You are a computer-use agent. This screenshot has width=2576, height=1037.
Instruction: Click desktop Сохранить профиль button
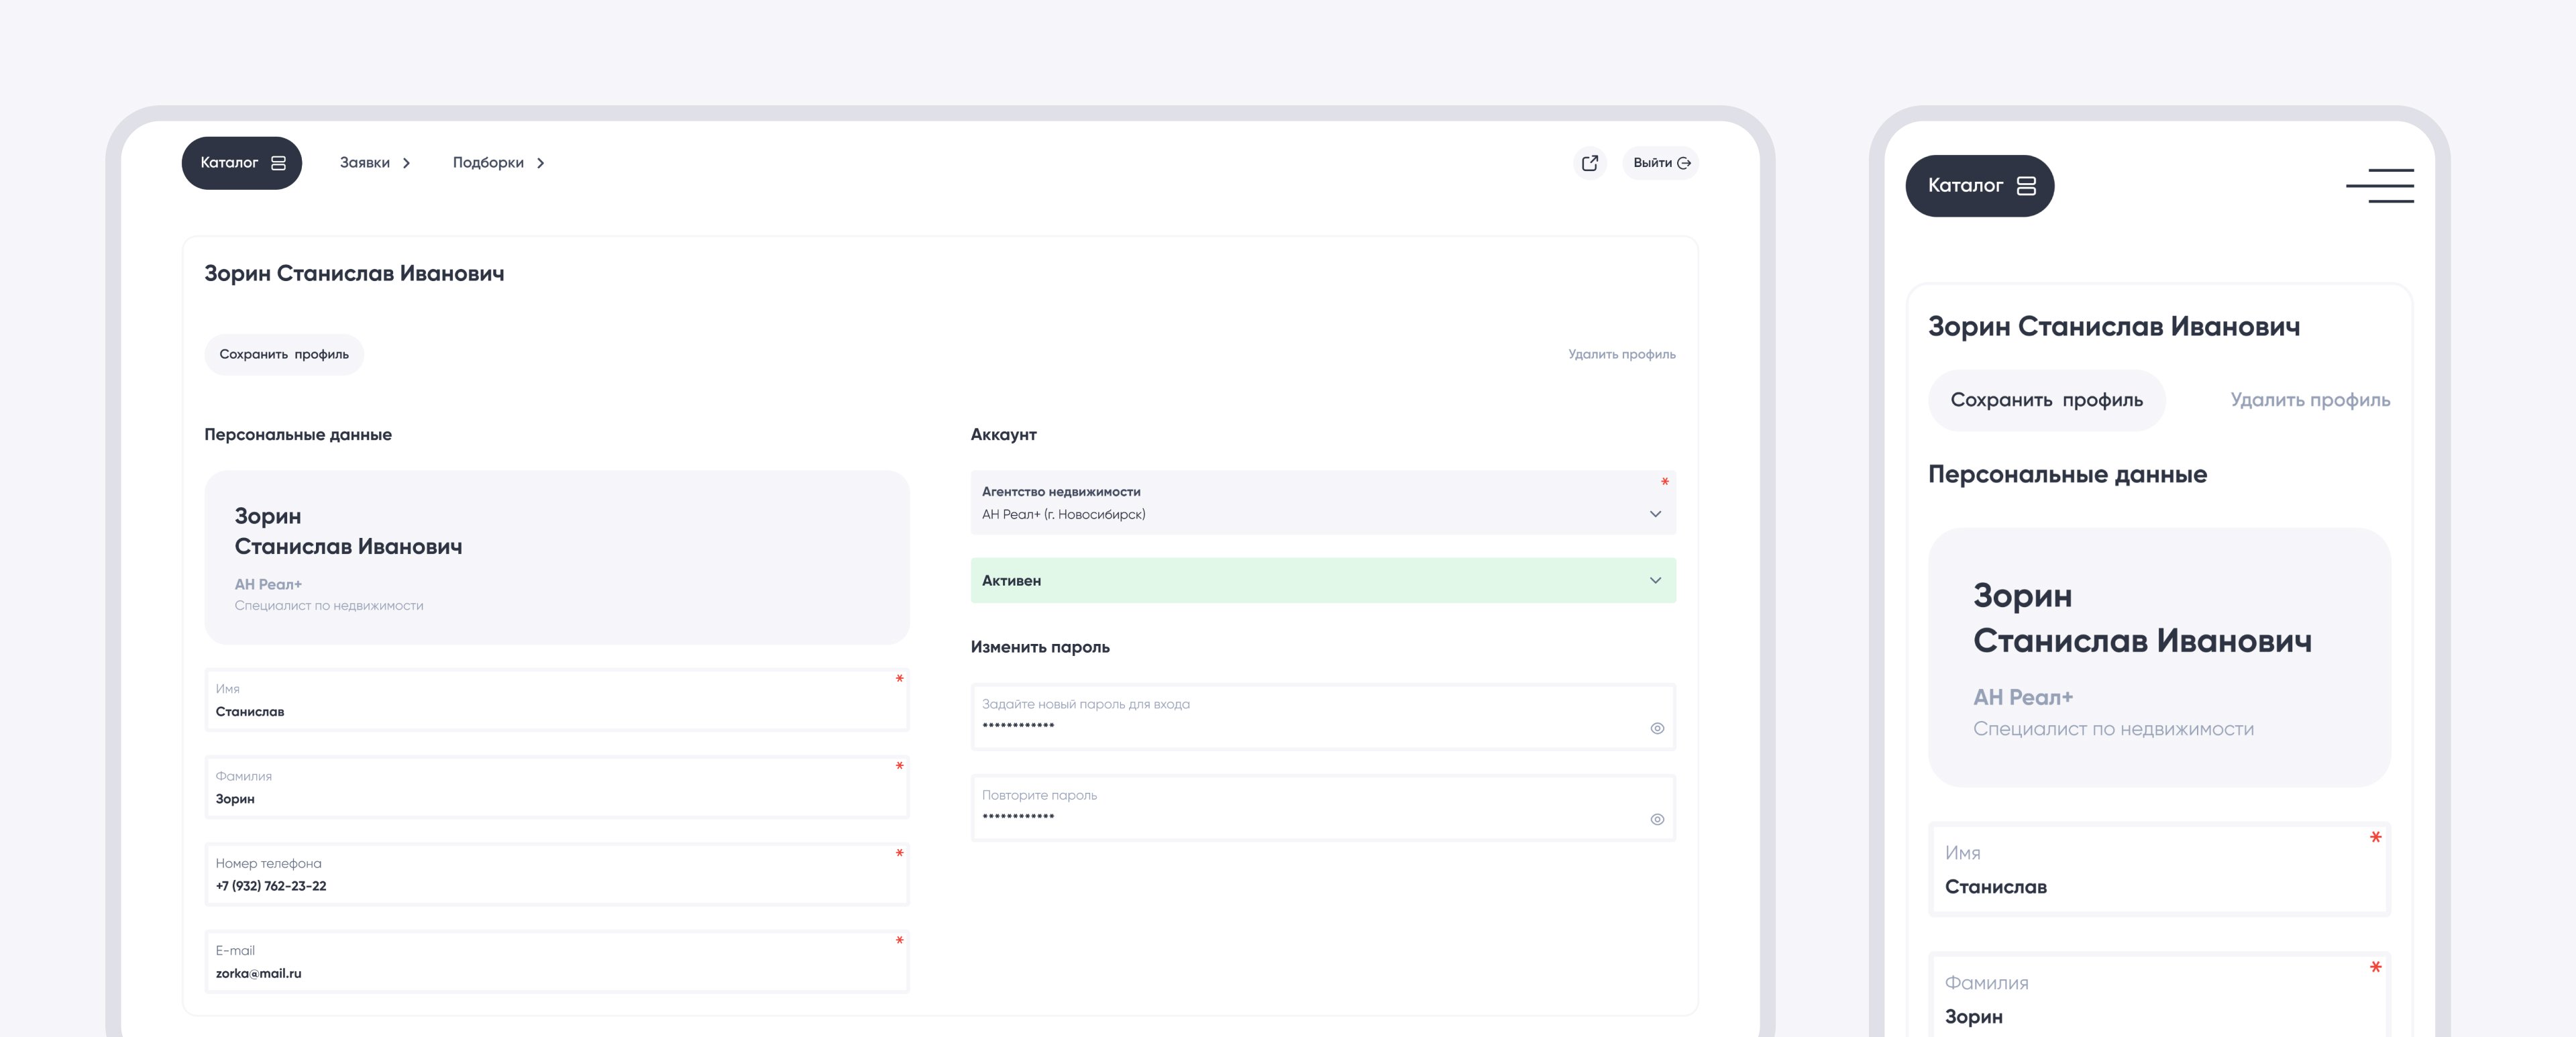point(284,354)
